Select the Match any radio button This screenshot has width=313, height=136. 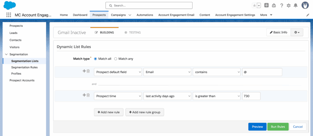click(x=116, y=59)
